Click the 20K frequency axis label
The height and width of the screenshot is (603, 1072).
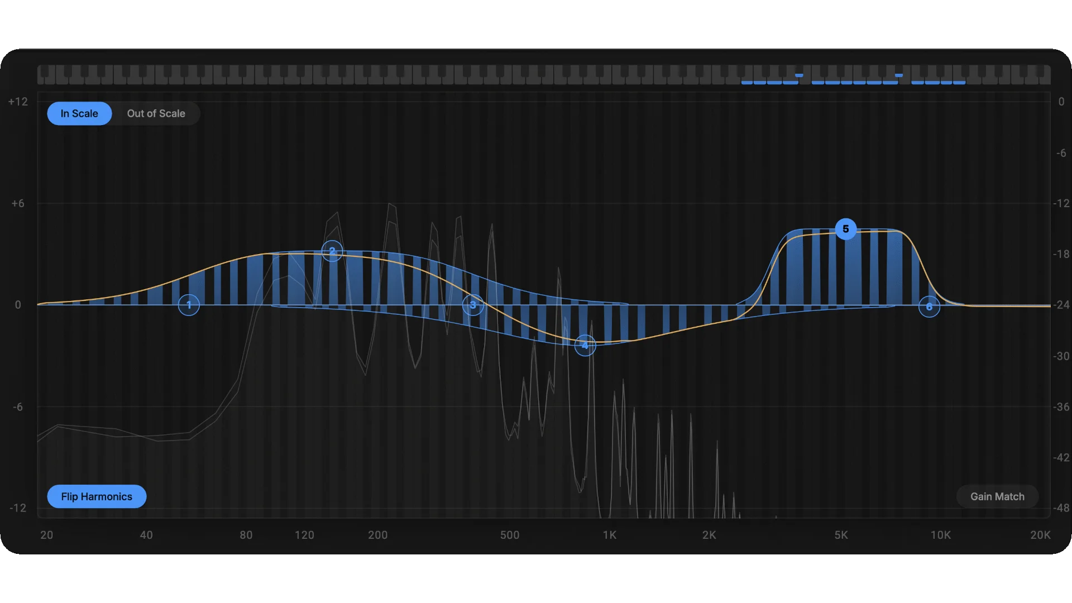point(1040,535)
